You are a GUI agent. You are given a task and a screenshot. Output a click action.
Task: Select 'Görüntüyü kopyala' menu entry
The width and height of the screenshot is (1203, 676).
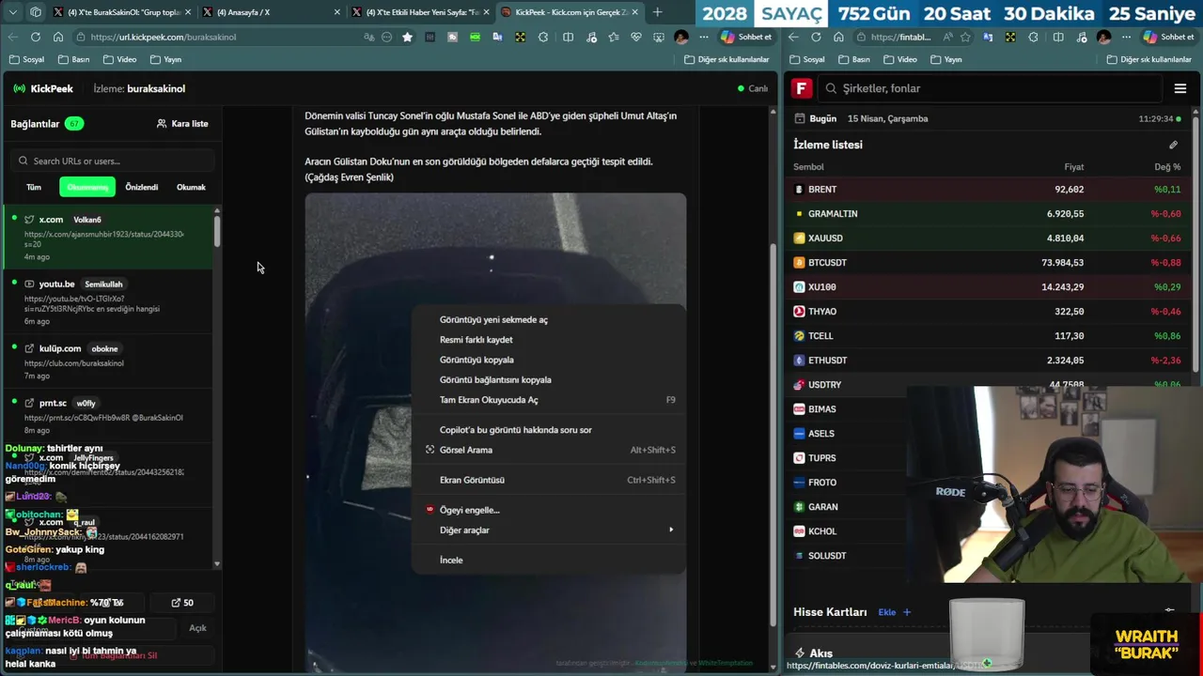click(x=548, y=360)
